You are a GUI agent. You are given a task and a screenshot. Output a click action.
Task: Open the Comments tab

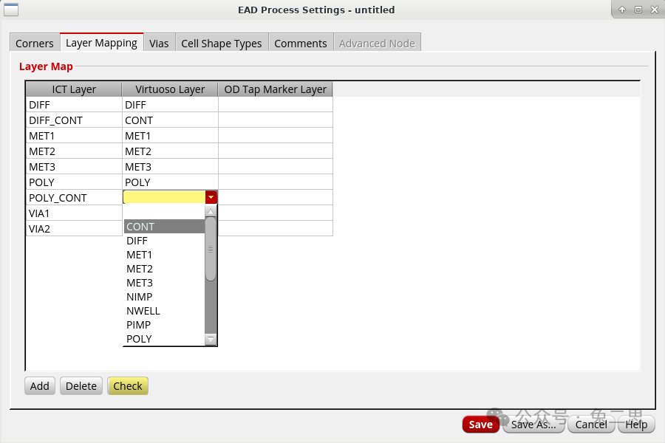[301, 44]
